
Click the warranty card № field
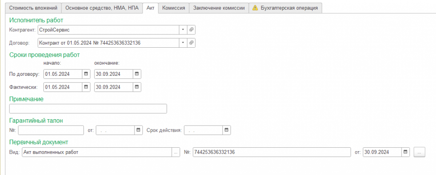51,130
